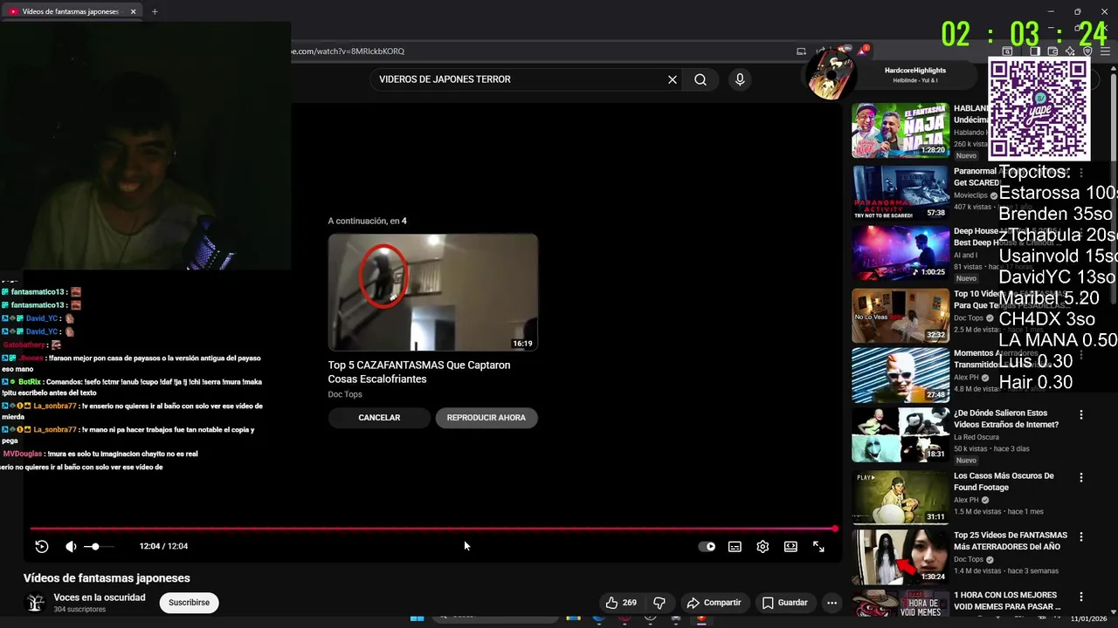Turn on subtitles in the player

tap(735, 546)
